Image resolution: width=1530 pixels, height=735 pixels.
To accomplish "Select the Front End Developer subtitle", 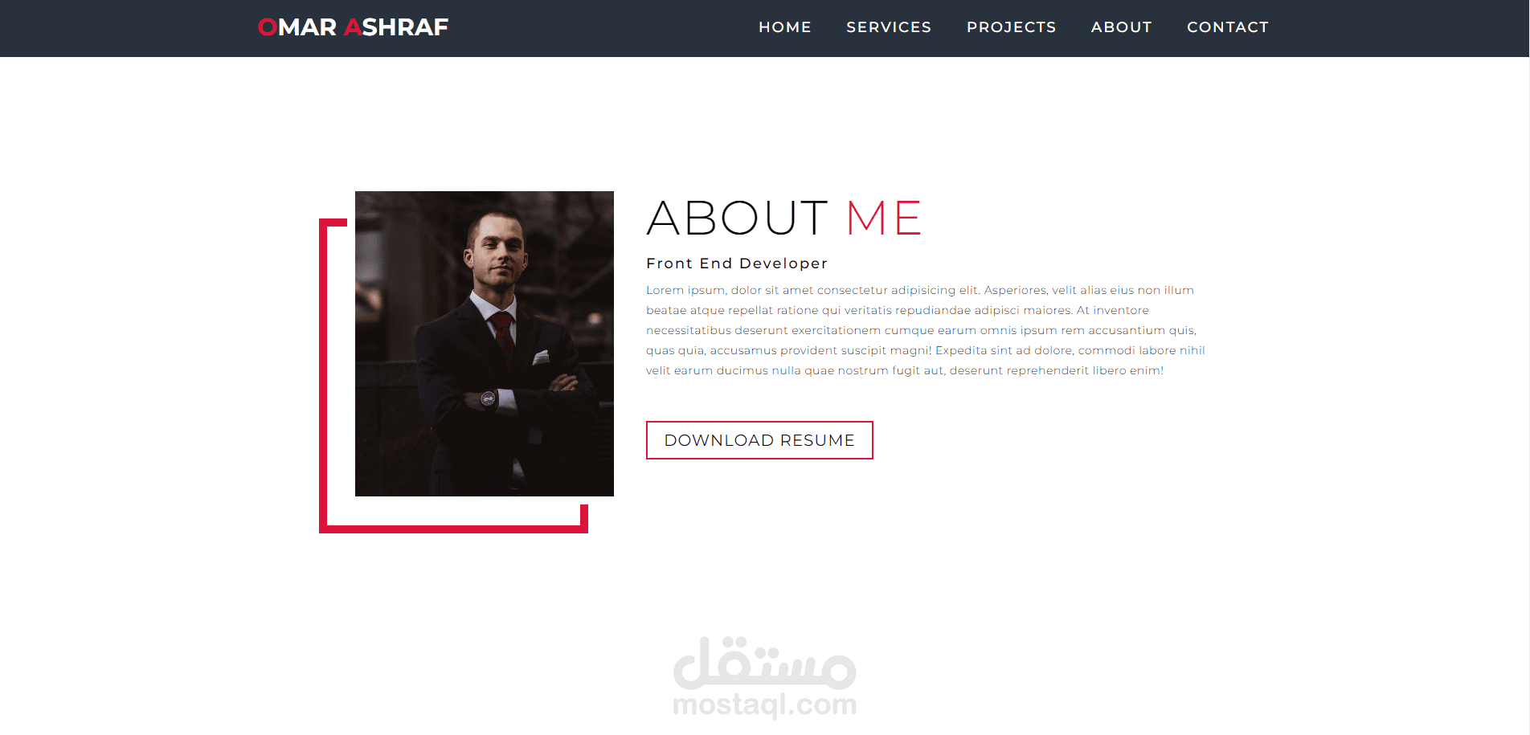I will (x=736, y=263).
